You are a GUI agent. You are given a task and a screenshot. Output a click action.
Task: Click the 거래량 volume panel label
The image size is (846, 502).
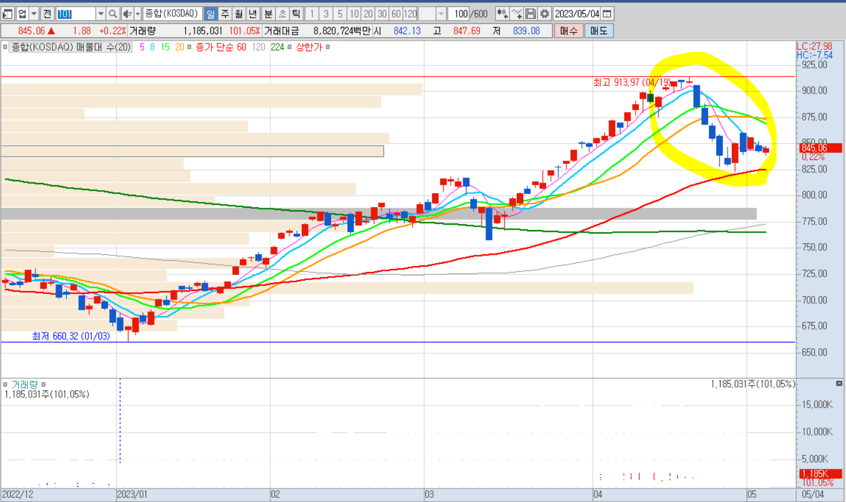point(25,384)
